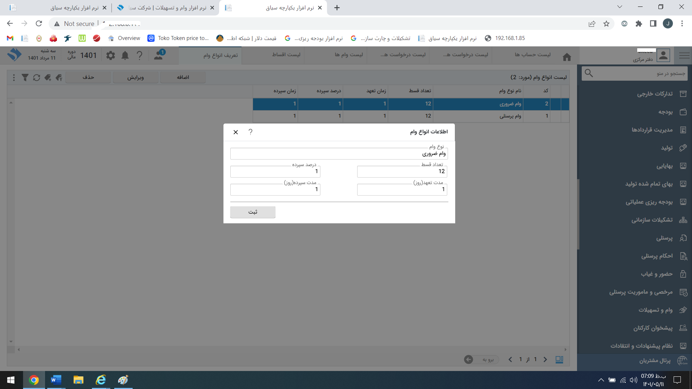Close the اطلاعات انواع وام dialog
Screen dimensions: 692x389
tap(236, 132)
